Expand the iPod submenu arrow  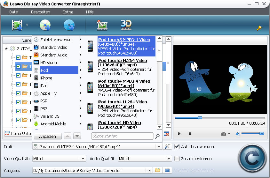(x=80, y=70)
